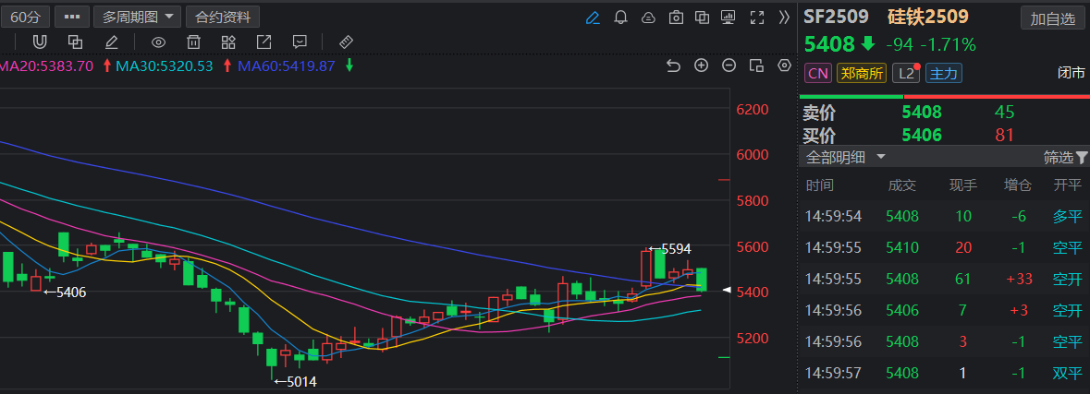This screenshot has height=394, width=1090.
Task: Click the MA30:5320.53 indicator label
Action: click(164, 66)
